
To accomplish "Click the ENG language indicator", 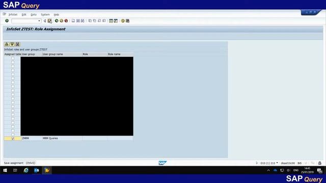I will pyautogui.click(x=296, y=170).
